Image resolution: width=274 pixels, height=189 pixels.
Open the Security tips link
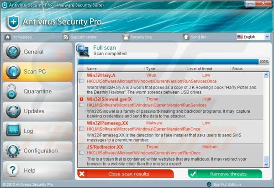point(141,37)
